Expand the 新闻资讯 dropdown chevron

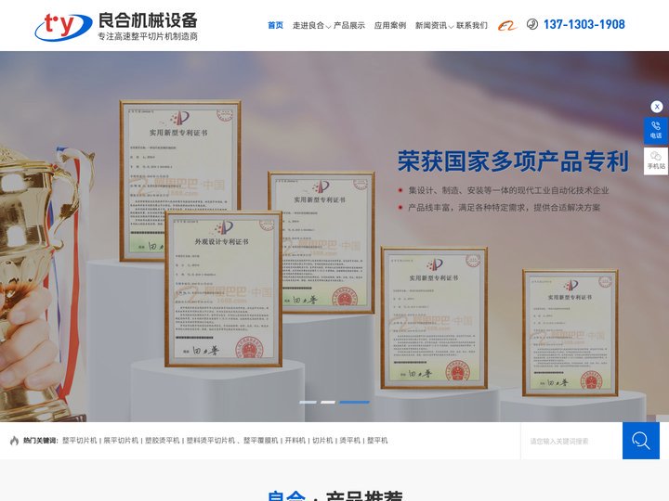coord(451,27)
